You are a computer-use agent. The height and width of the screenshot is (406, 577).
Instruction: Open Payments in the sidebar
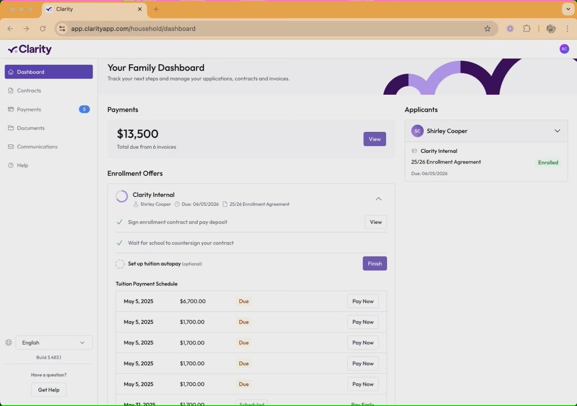coord(48,109)
